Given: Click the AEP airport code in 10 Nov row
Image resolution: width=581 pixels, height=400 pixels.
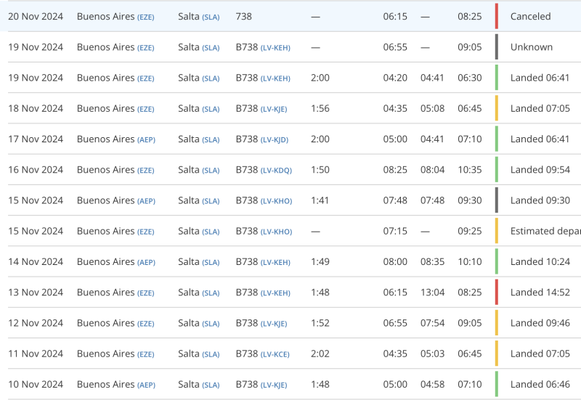Looking at the screenshot, I should click(146, 385).
